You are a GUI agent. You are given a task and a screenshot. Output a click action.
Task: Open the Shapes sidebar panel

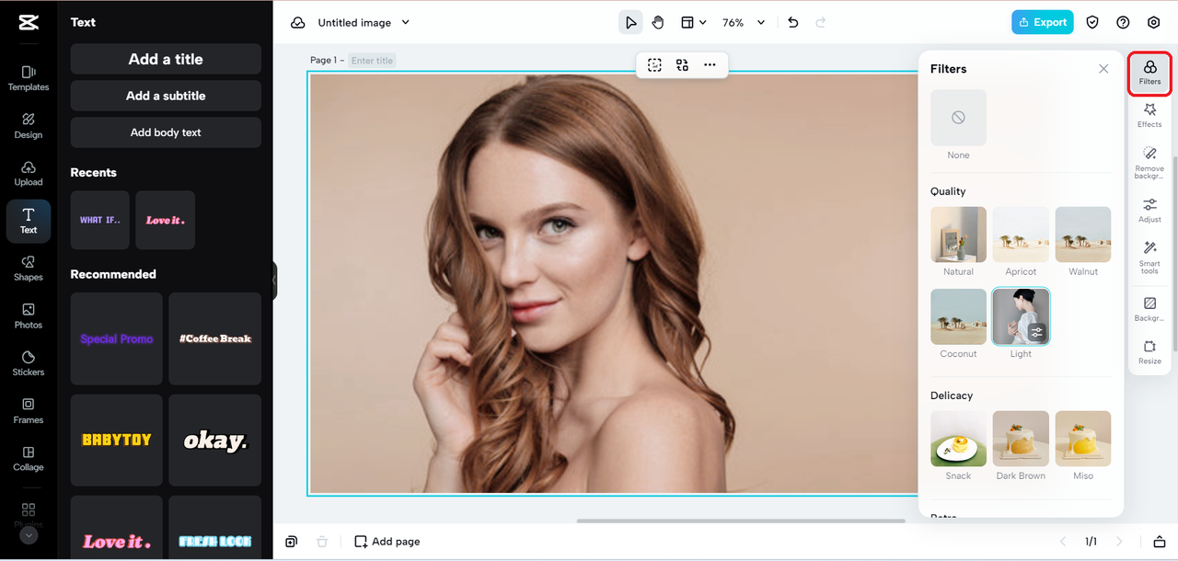click(x=29, y=269)
